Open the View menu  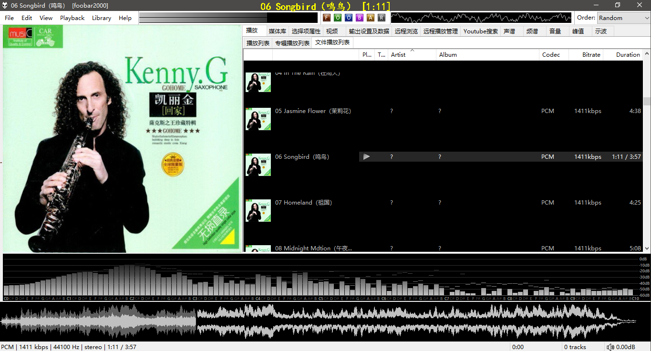46,18
